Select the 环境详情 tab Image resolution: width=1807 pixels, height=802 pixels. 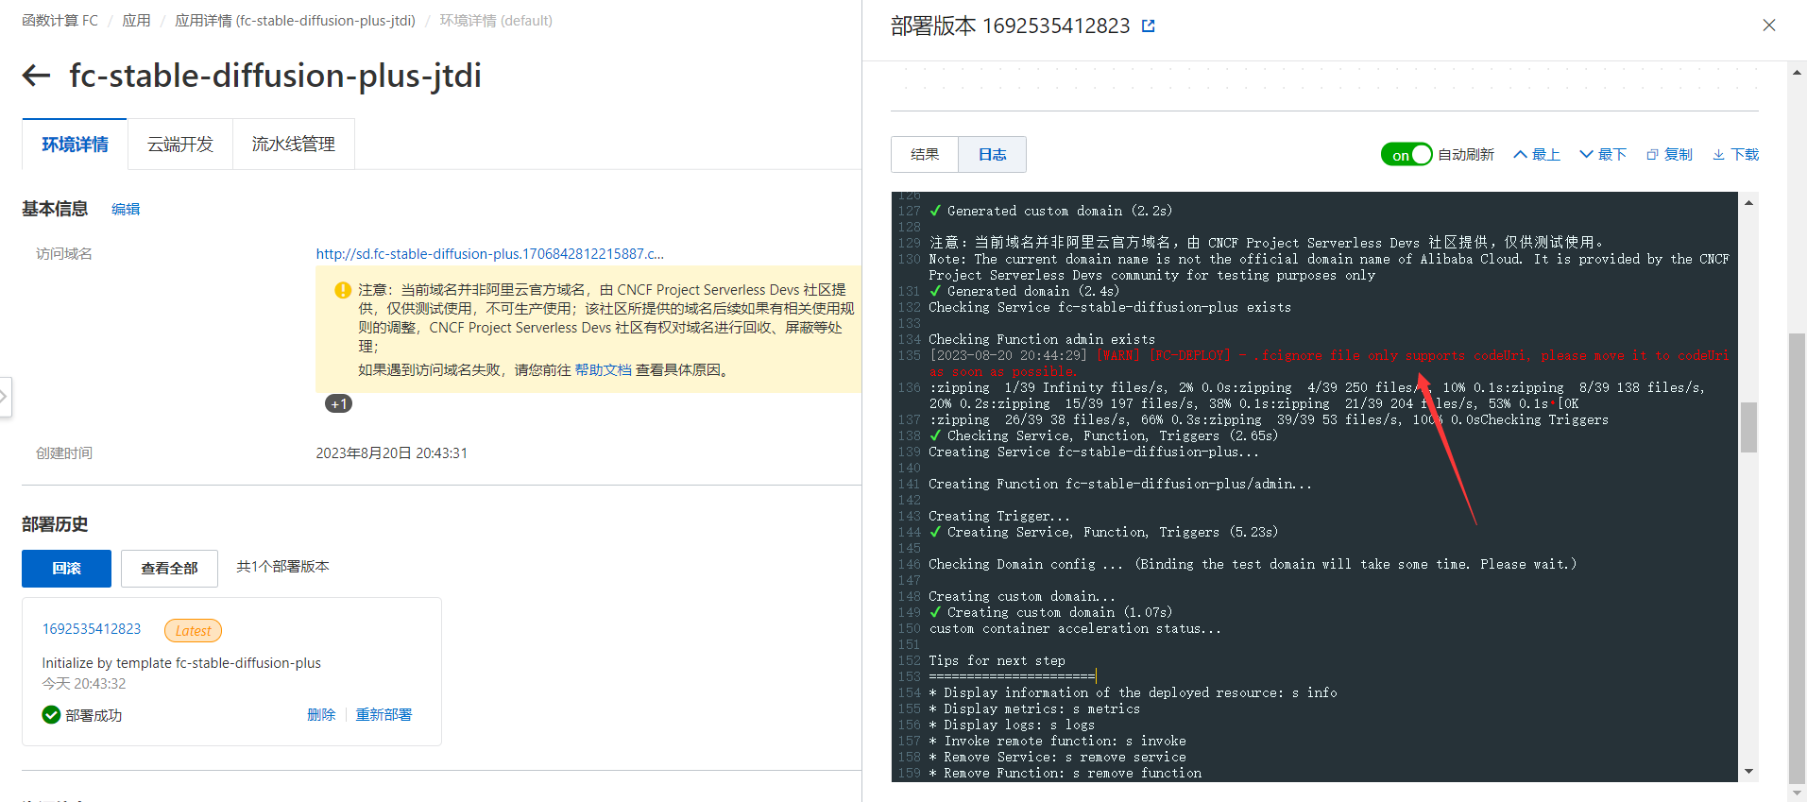point(75,145)
